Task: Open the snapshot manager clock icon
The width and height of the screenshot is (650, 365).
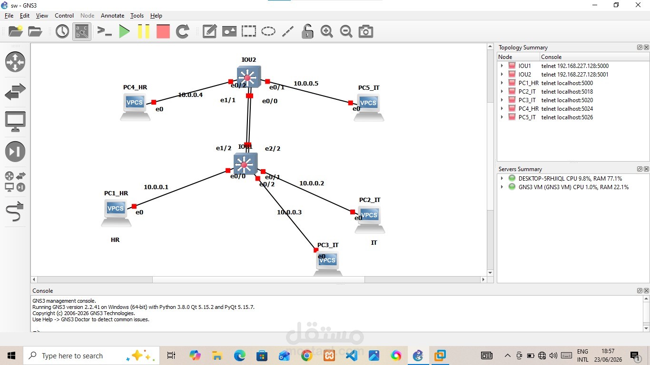Action: pyautogui.click(x=62, y=32)
